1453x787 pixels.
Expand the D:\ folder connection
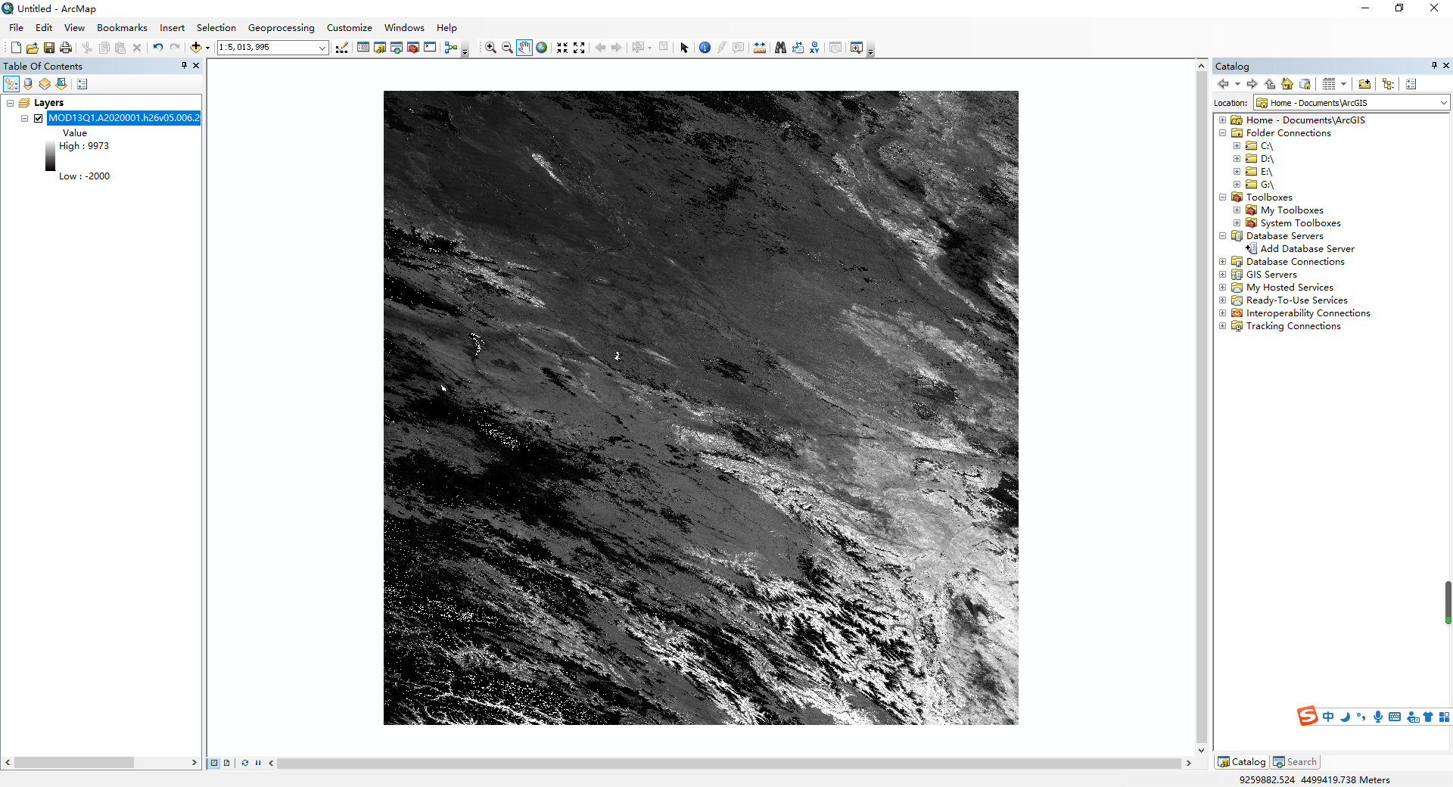point(1237,159)
